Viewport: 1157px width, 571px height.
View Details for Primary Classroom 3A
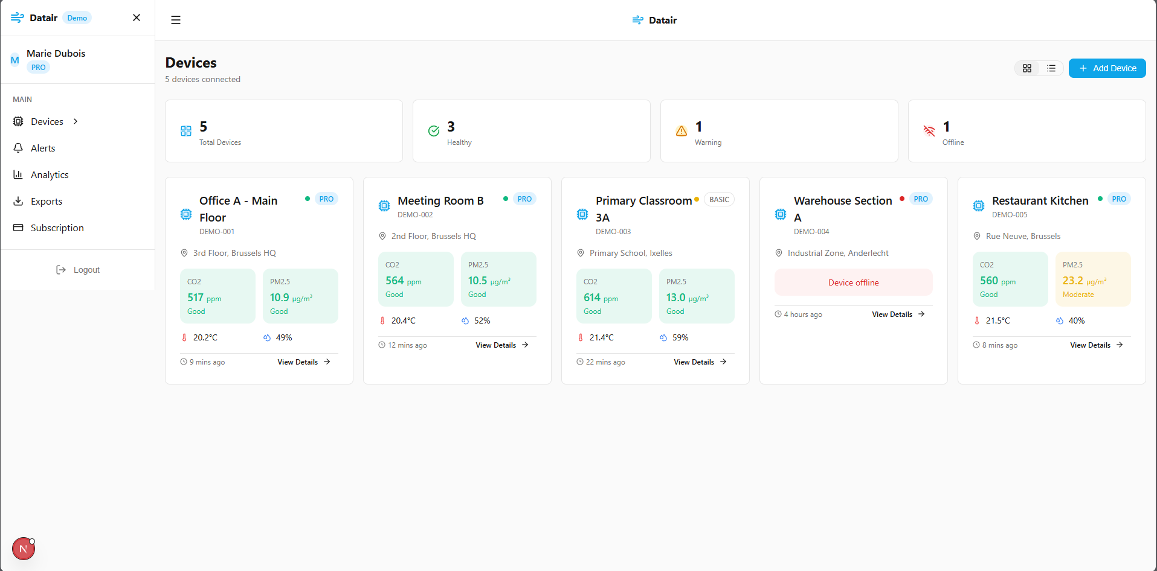click(x=700, y=362)
